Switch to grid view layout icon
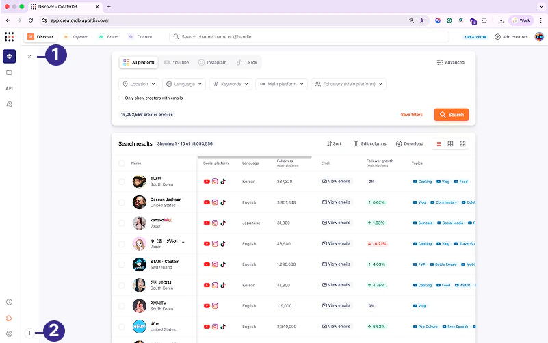 462,143
